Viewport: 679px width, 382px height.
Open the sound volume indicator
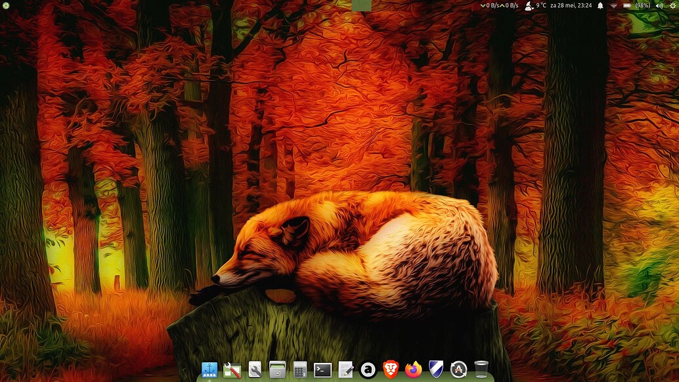coord(659,6)
